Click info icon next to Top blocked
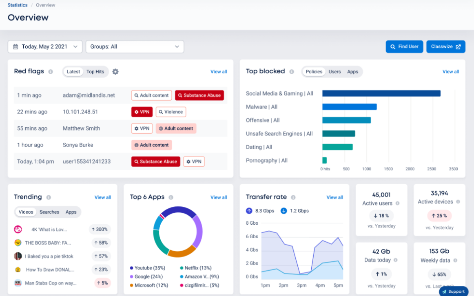474x296 pixels. (x=292, y=72)
